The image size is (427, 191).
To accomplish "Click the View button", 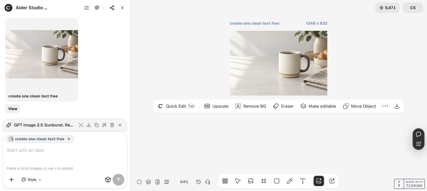I will [x=13, y=109].
